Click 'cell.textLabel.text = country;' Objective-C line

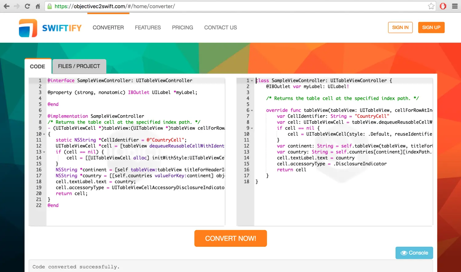click(x=96, y=182)
